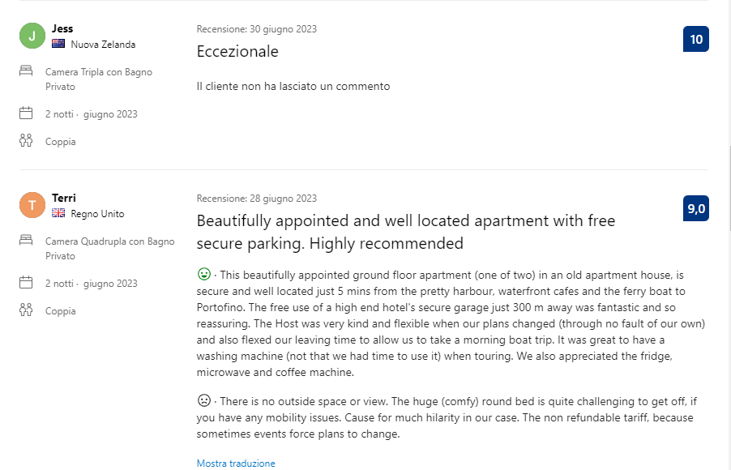
Task: Click the page scrollbar on the right edge
Action: tap(729, 189)
